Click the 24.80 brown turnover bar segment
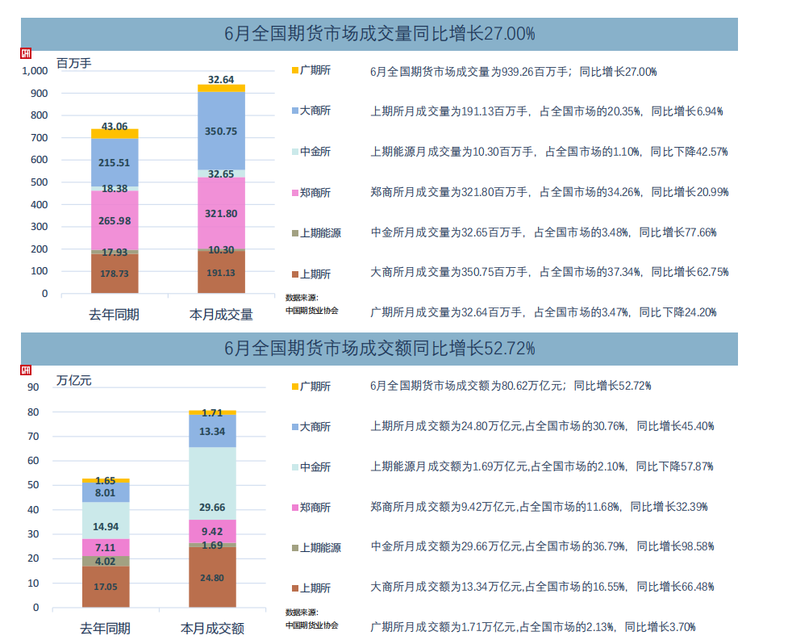788x644 pixels. tap(212, 577)
